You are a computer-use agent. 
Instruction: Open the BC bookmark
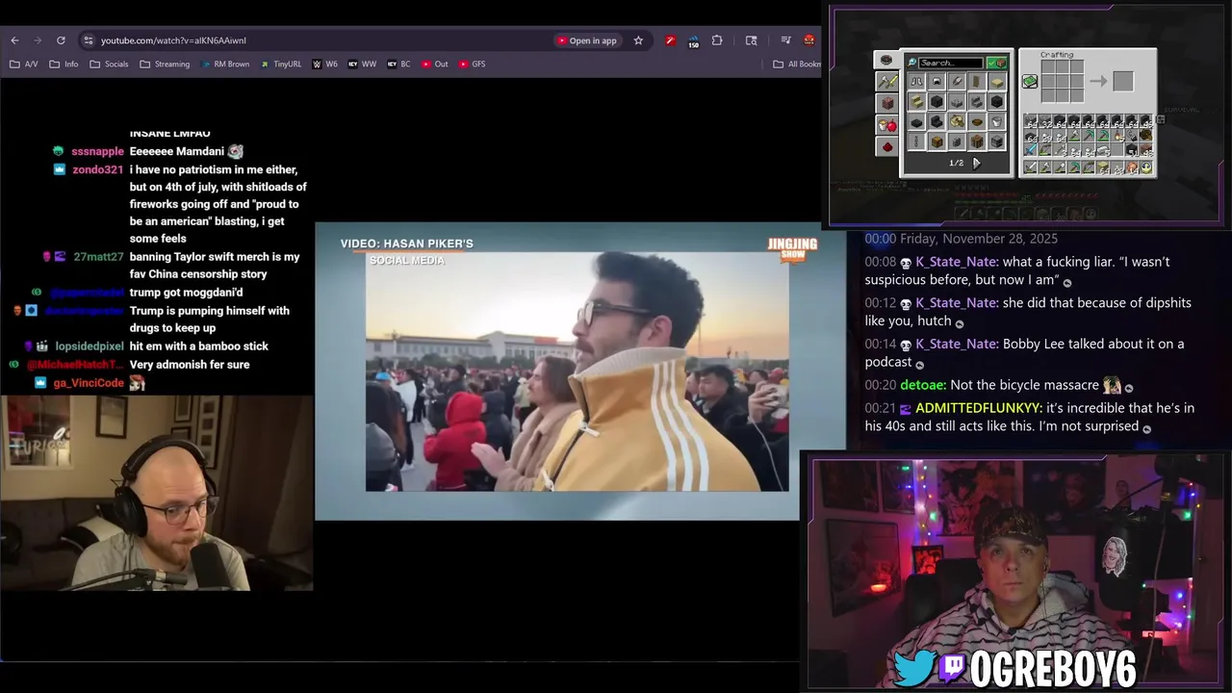click(x=398, y=64)
